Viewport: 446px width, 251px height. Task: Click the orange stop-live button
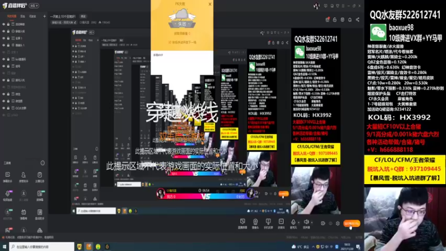pyautogui.click(x=352, y=224)
